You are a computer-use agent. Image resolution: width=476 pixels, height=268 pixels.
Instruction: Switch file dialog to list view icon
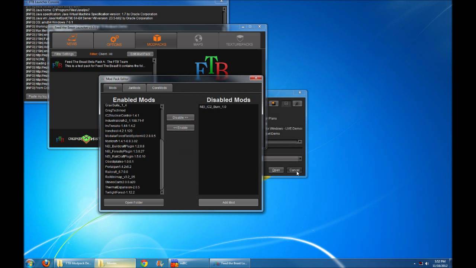tap(286, 103)
